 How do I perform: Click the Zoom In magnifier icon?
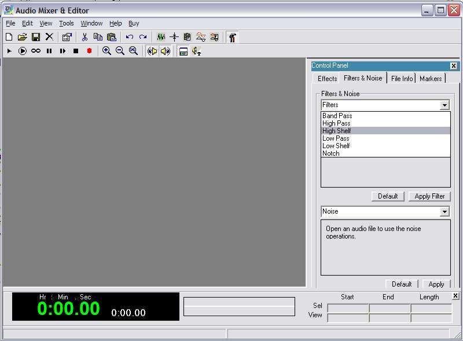(106, 51)
